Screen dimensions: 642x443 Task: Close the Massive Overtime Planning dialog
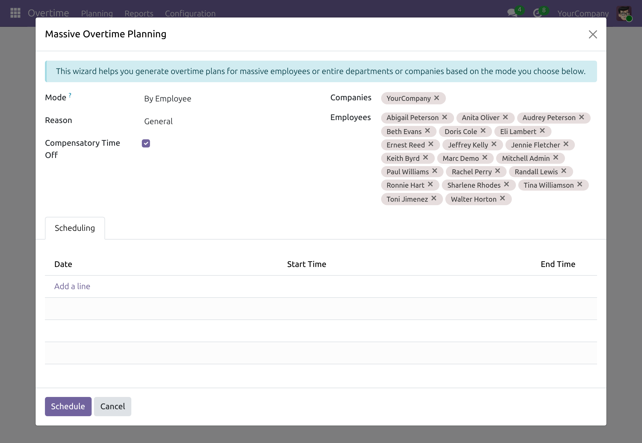[x=593, y=34]
